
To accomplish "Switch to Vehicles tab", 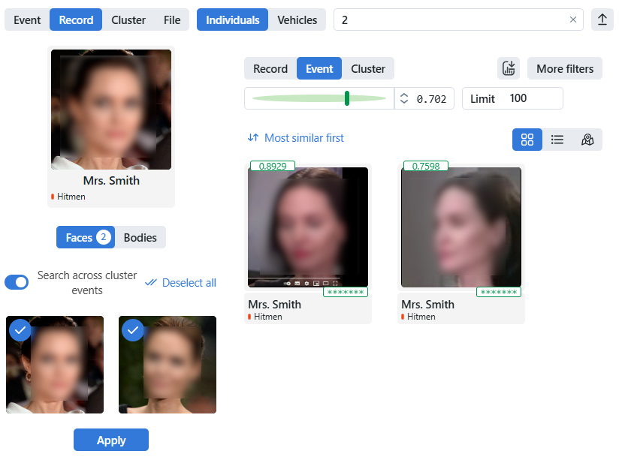I will click(x=297, y=20).
